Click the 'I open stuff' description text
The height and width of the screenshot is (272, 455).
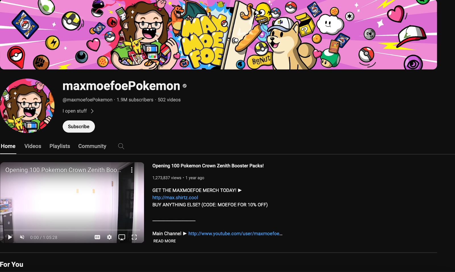click(x=75, y=111)
